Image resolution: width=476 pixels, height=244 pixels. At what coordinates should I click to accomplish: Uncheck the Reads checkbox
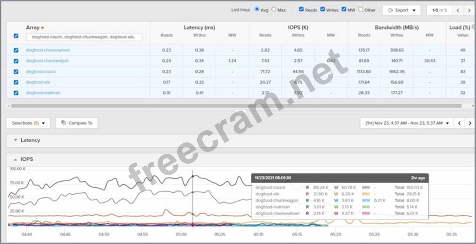pyautogui.click(x=301, y=10)
